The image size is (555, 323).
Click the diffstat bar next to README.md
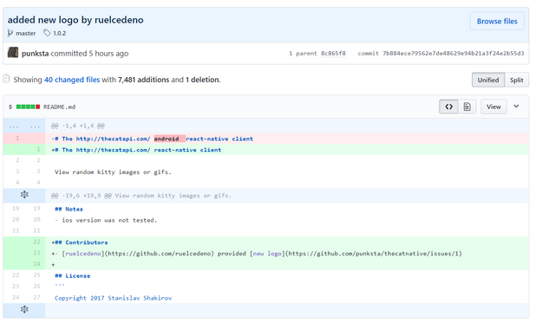coord(28,107)
